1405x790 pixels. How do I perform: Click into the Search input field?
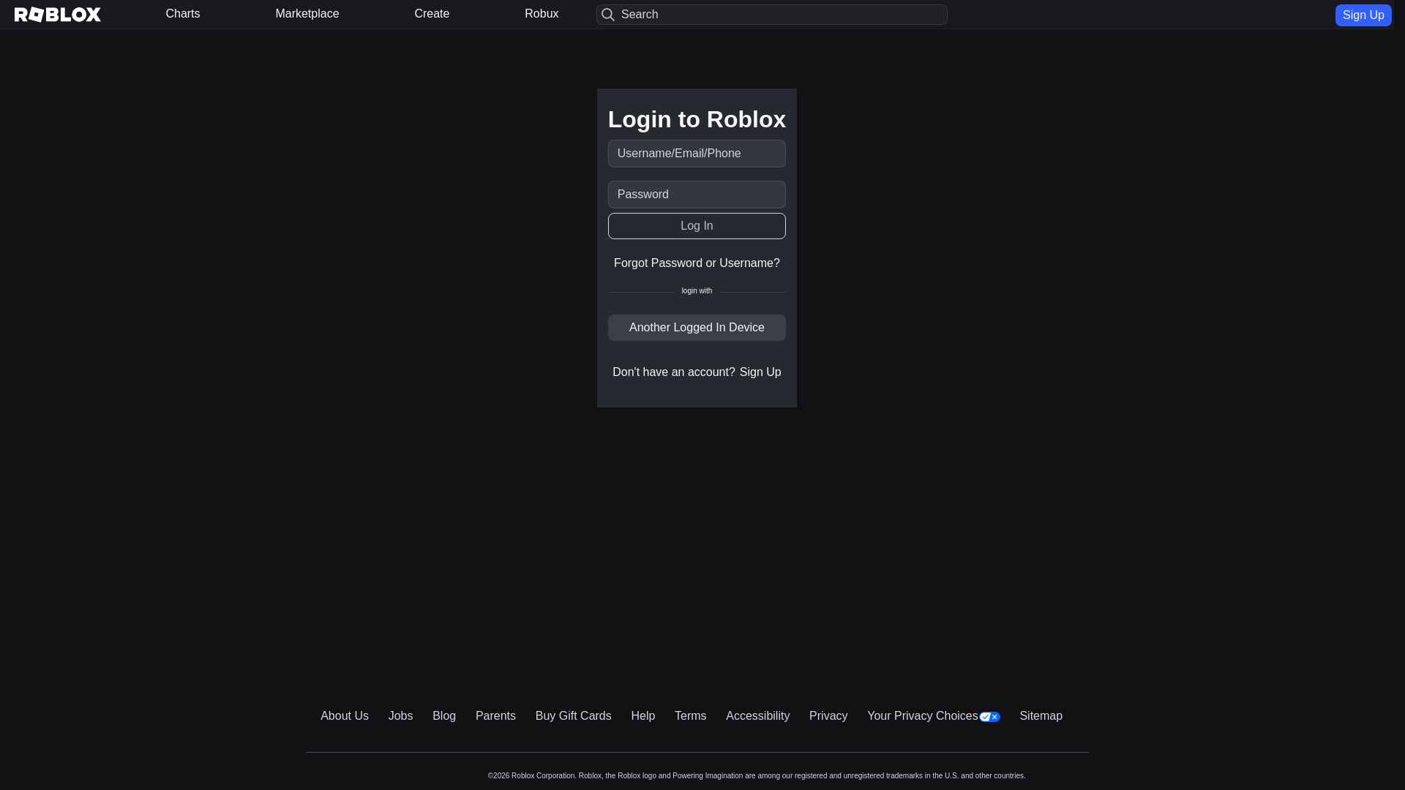click(x=779, y=15)
